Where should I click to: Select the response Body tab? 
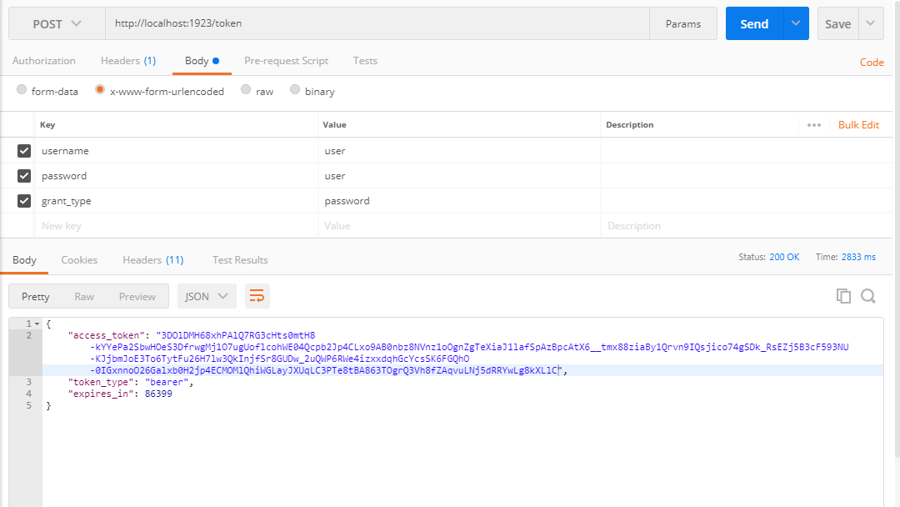click(24, 259)
